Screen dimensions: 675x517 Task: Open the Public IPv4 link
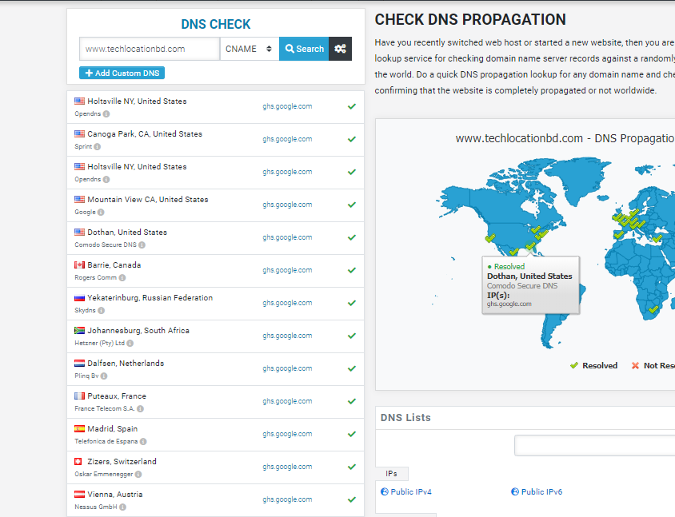(x=410, y=492)
